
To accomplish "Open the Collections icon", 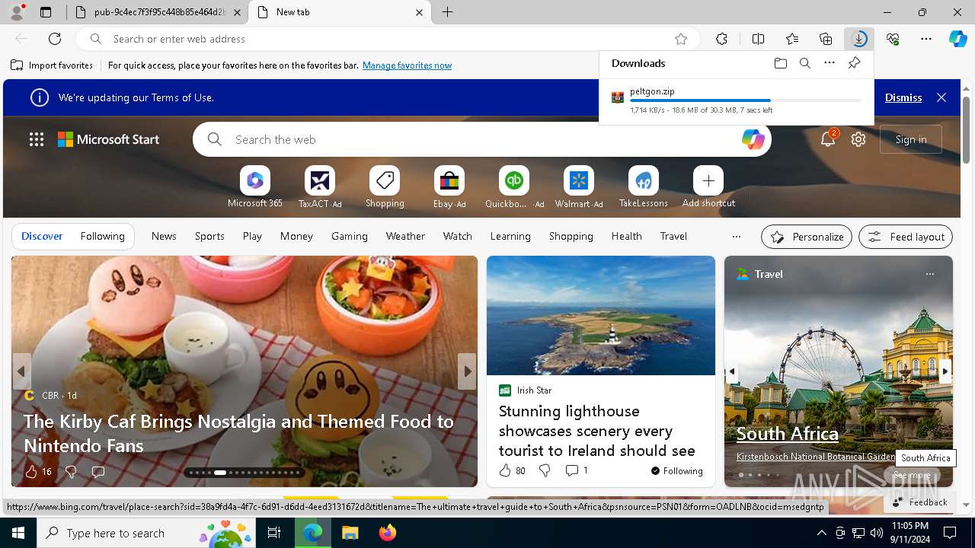I will 826,39.
